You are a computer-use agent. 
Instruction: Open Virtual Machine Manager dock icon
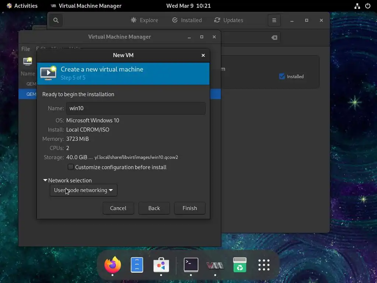point(215,265)
